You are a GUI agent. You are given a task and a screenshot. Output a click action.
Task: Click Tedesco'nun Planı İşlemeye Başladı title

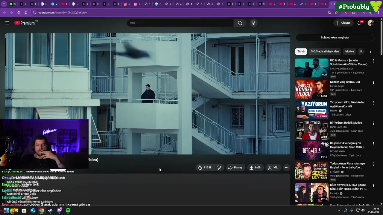point(347,165)
